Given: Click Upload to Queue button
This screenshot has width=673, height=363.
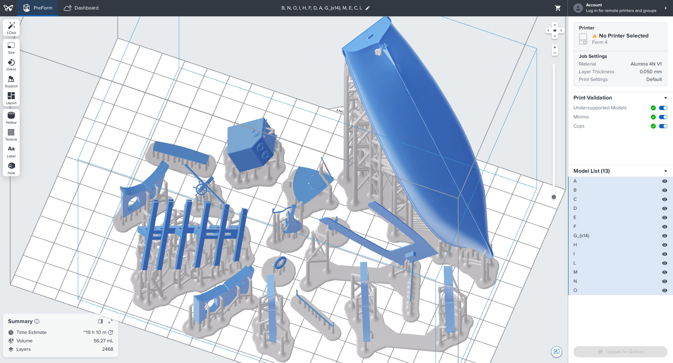Looking at the screenshot, I should point(620,352).
